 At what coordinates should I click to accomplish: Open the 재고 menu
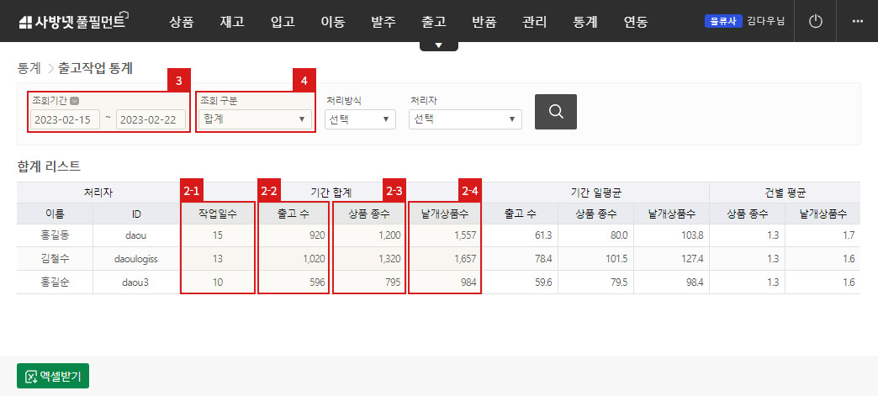click(232, 23)
